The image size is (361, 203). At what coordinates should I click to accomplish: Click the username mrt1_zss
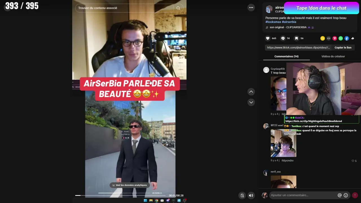click(276, 172)
